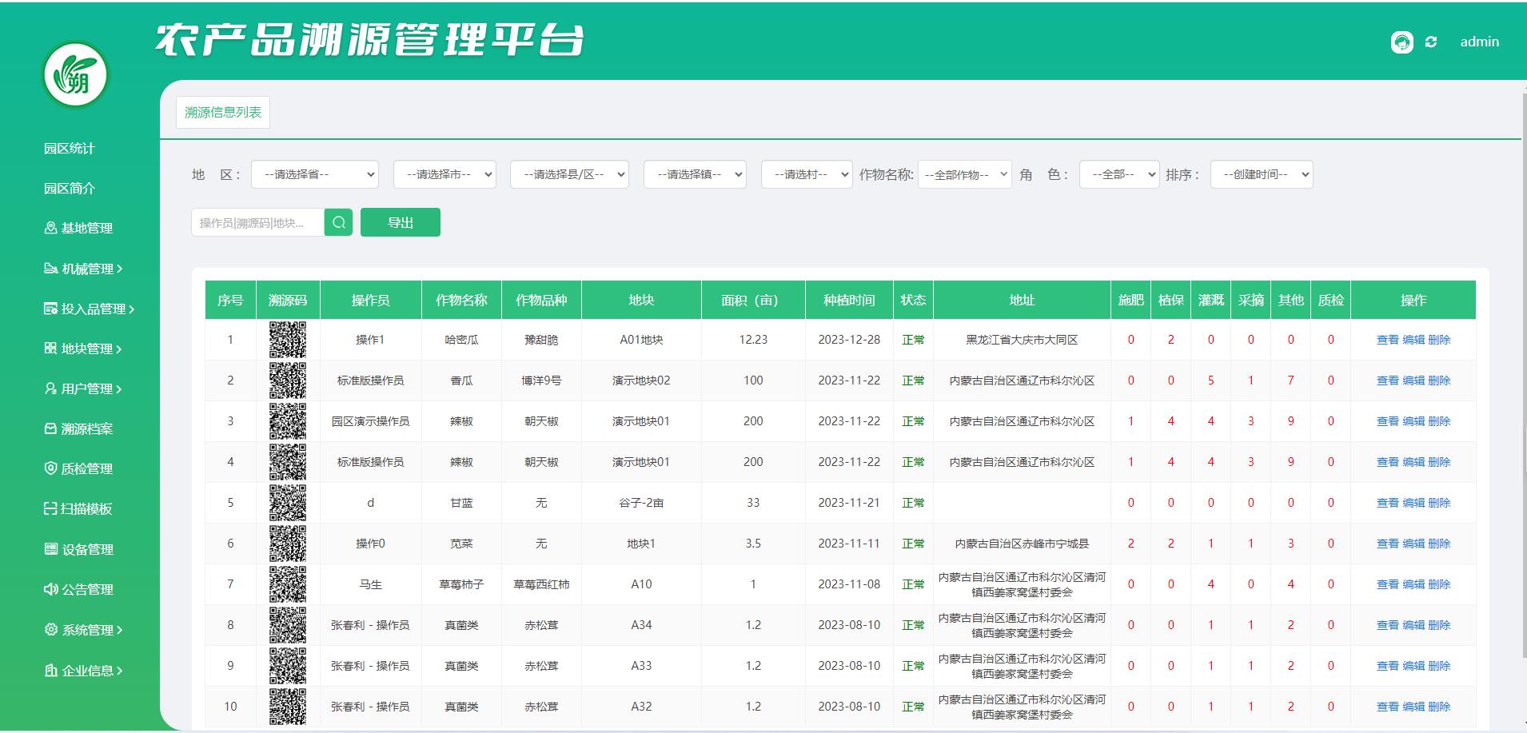Select the 溯源信息列表 tab
Viewport: 1527px width, 733px height.
tap(223, 113)
